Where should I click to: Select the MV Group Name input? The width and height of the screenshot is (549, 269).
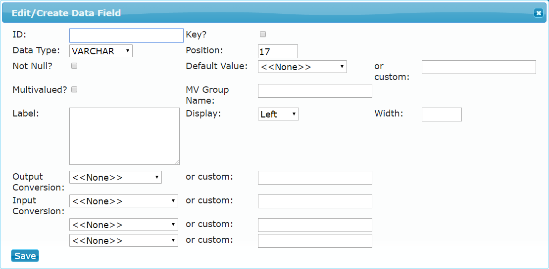pos(315,91)
